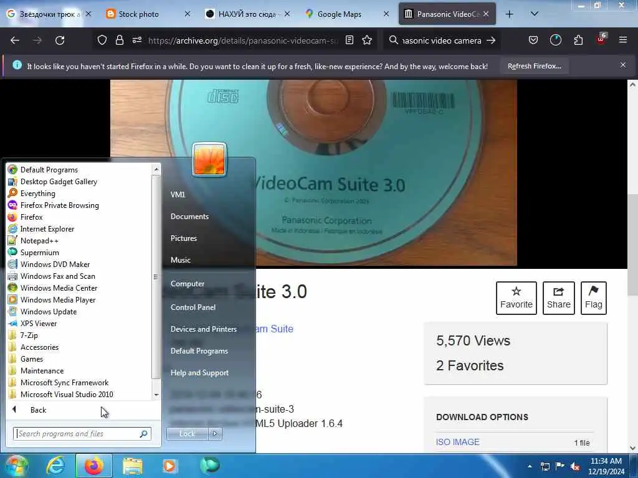
Task: Bookmark this page with the star
Action: coord(367,40)
